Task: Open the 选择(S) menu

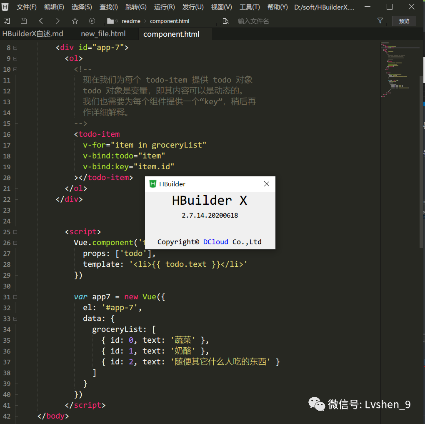Action: [82, 7]
